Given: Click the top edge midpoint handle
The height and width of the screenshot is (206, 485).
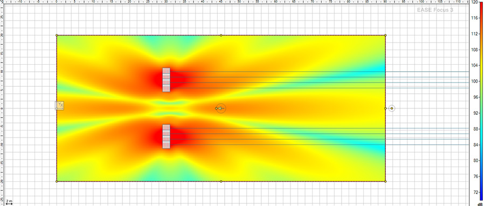Looking at the screenshot, I should coord(221,35).
